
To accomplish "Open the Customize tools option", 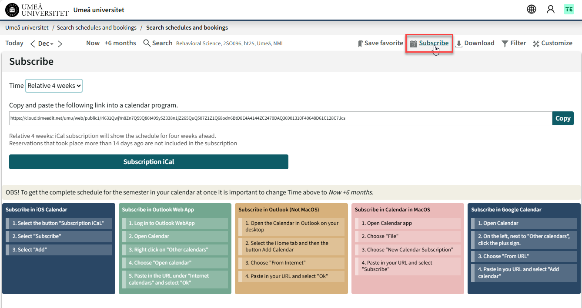I will tap(552, 43).
